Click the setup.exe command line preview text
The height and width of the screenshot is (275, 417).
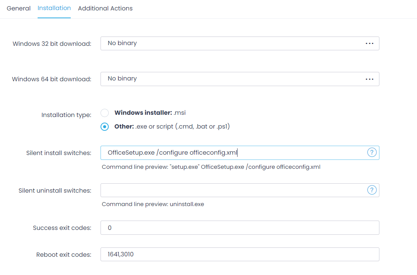click(x=211, y=167)
